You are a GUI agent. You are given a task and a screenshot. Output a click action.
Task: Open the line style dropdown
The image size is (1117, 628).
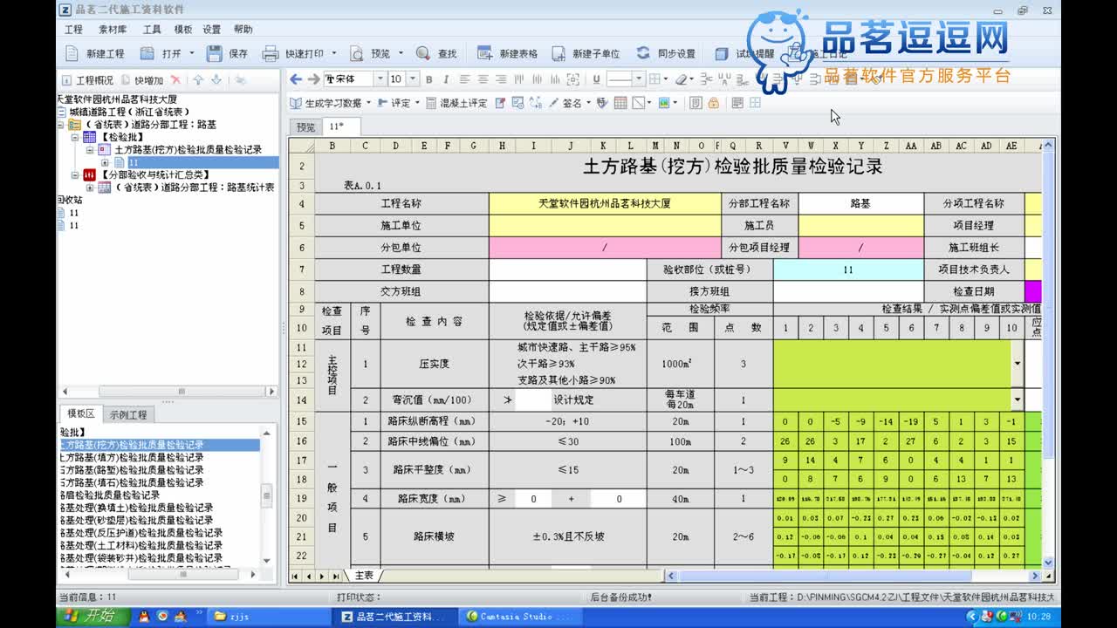[x=639, y=79]
